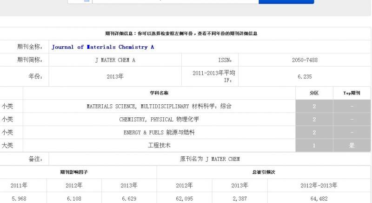Click the year cell 2013年
This screenshot has height=203, width=372.
(115, 76)
